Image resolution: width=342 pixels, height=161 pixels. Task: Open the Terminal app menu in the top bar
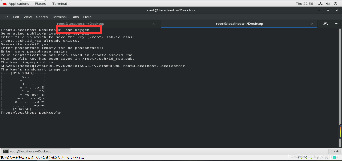pyautogui.click(x=60, y=4)
